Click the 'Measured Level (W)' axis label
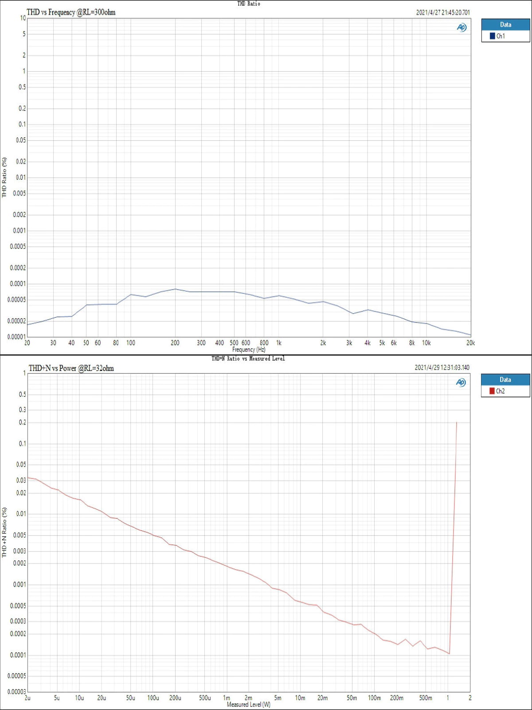 click(248, 705)
